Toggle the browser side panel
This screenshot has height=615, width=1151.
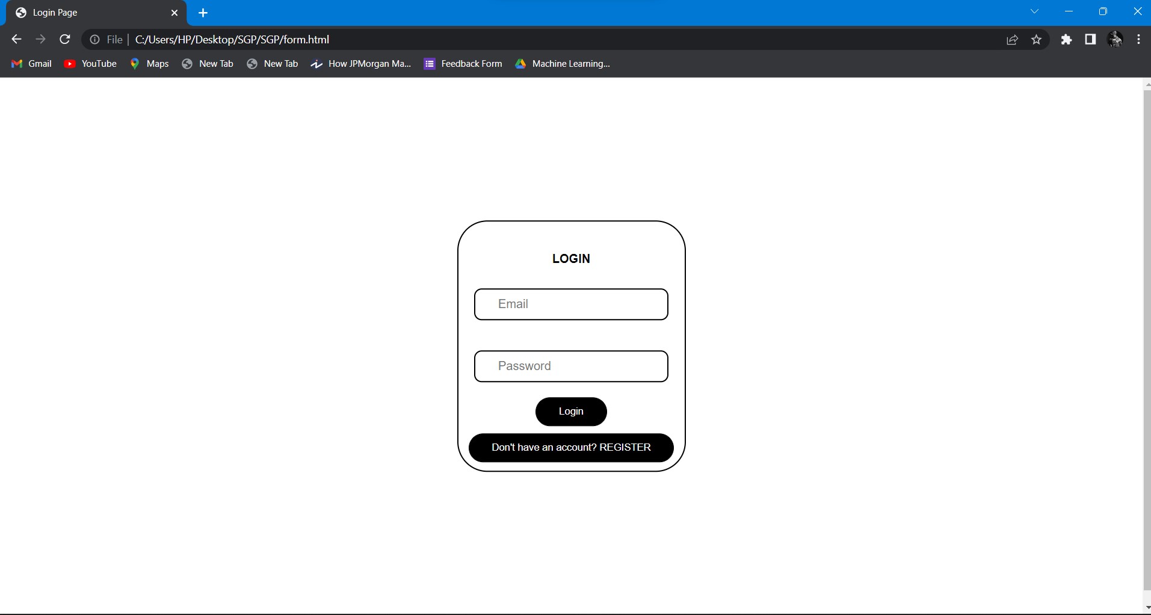pyautogui.click(x=1090, y=40)
